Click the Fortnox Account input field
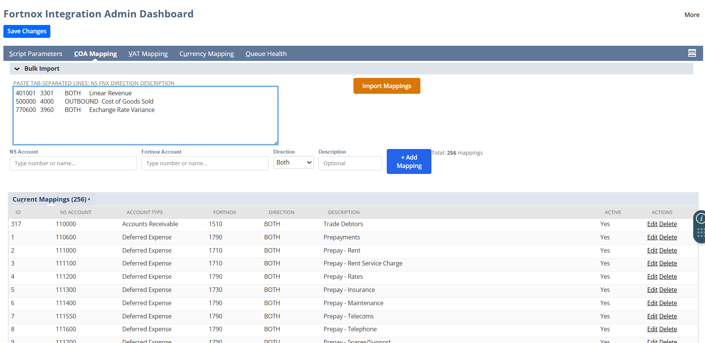The height and width of the screenshot is (343, 705). click(205, 163)
